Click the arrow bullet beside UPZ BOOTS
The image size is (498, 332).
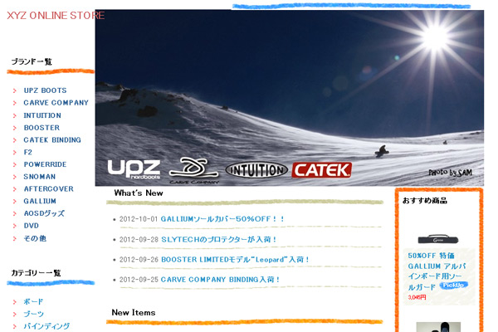[15, 90]
